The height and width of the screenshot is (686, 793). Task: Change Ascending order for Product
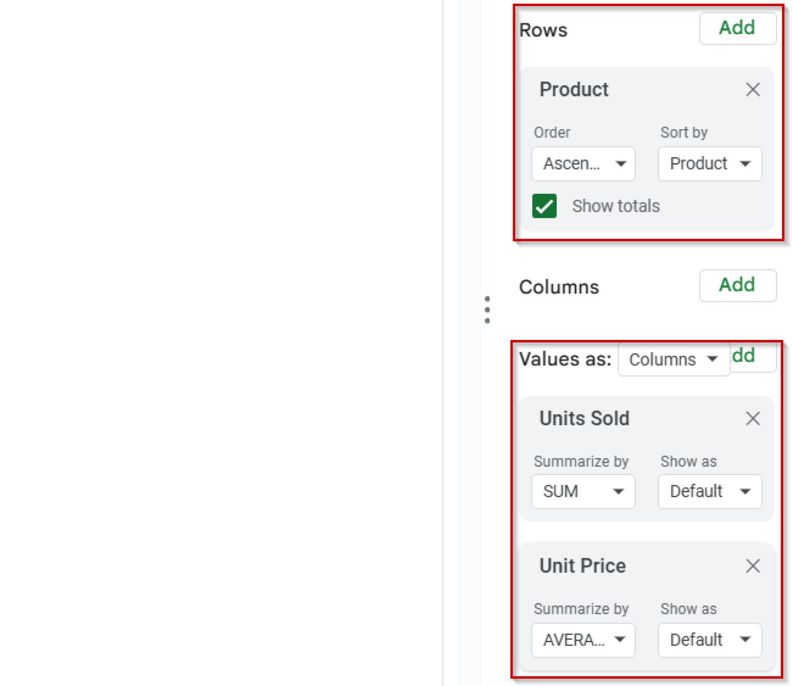click(x=583, y=164)
